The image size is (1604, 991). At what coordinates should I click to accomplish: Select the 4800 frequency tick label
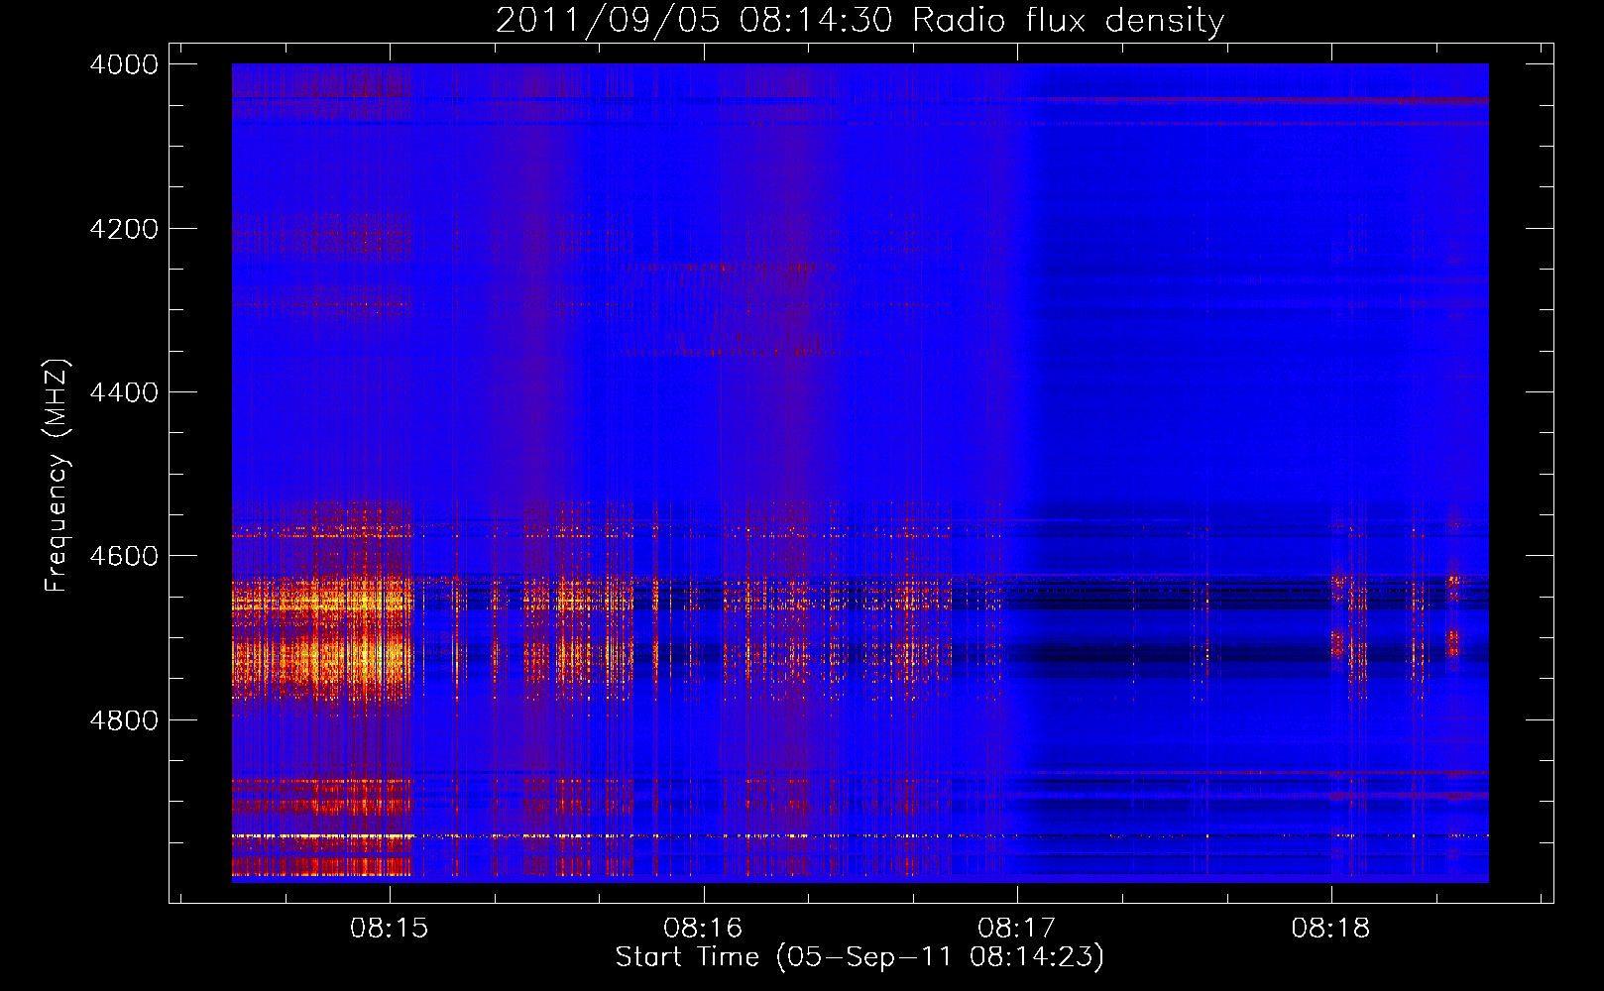coord(123,720)
